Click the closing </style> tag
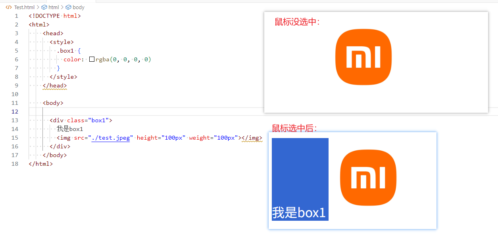The height and width of the screenshot is (252, 498). (63, 77)
